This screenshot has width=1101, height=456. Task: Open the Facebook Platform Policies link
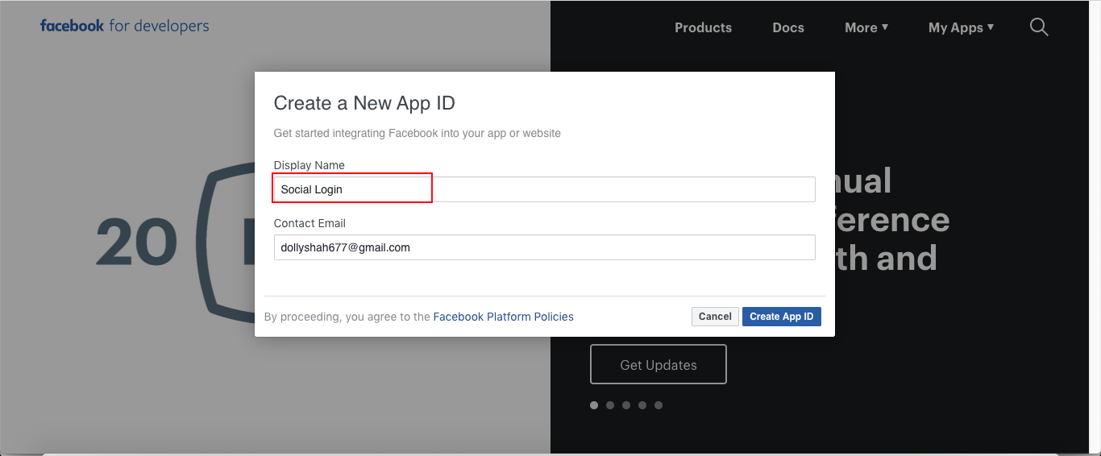point(503,317)
